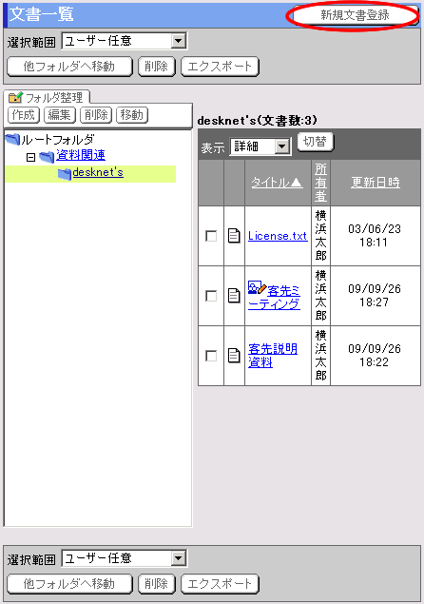Viewport: 424px width, 604px height.
Task: Click the top エクスポート button
Action: point(220,67)
